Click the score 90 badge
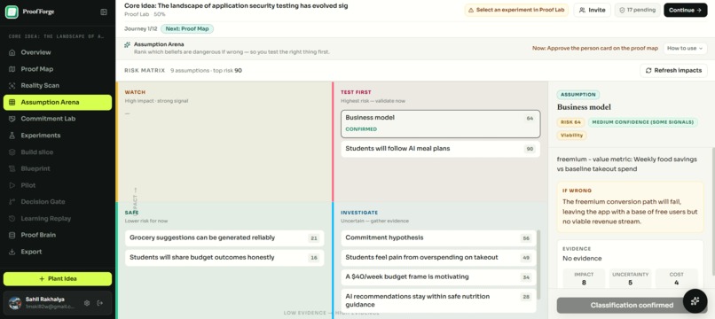The width and height of the screenshot is (715, 319). tap(530, 149)
